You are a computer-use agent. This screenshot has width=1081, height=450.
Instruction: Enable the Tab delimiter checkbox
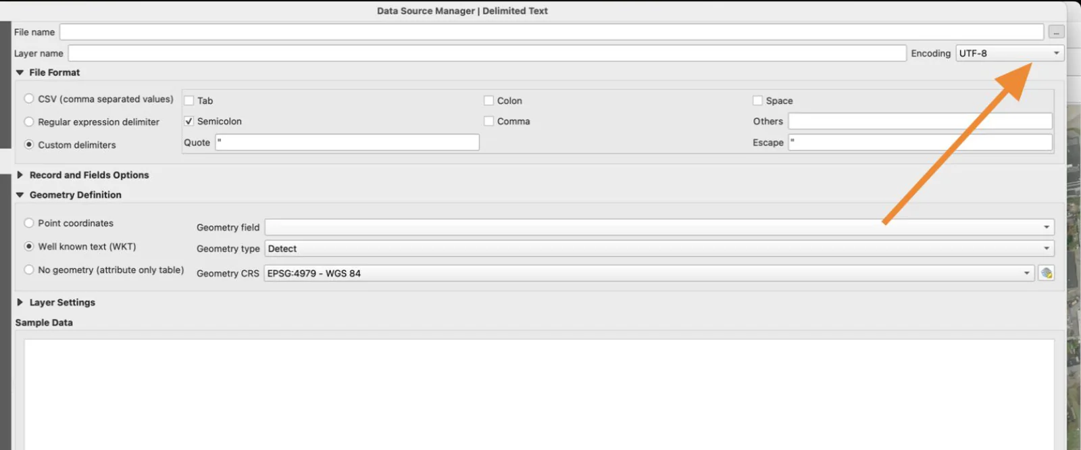pyautogui.click(x=189, y=101)
